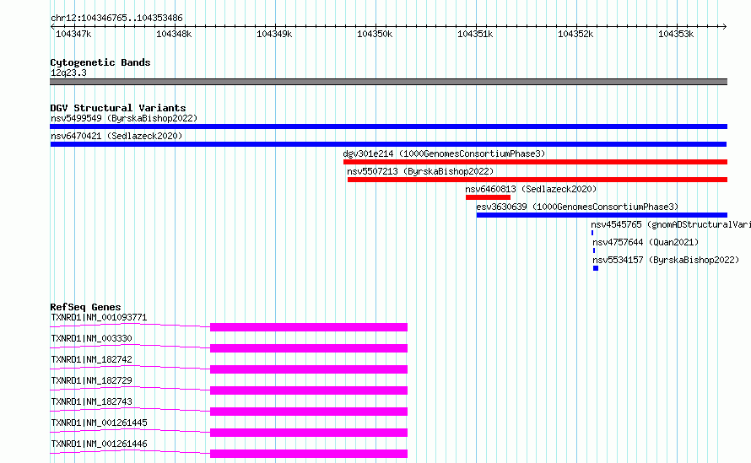Screen dimensions: 751x463
Task: Click the dgv301e214 red variant bar
Action: (535, 162)
